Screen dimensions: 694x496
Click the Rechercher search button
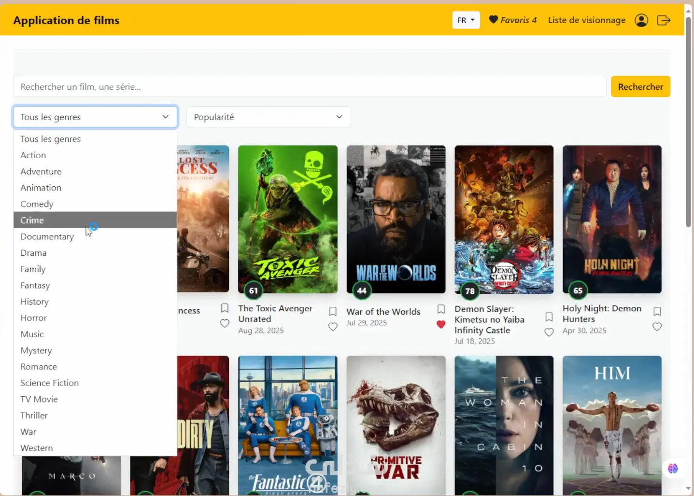tap(640, 87)
